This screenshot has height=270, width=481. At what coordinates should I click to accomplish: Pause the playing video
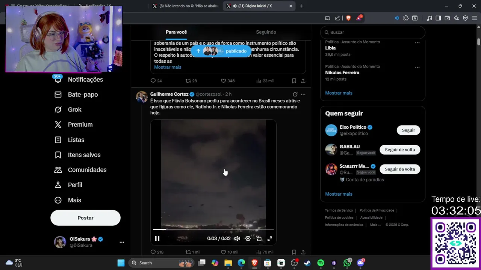pos(157,238)
